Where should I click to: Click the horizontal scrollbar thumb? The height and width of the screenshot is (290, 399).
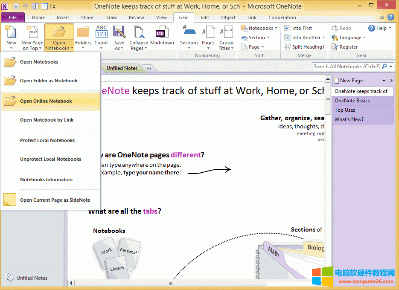171,283
